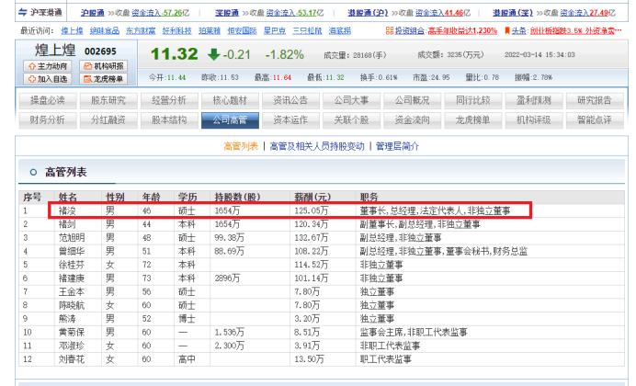This screenshot has width=636, height=386.
Task: Open 深股通 link in top bar
Action: click(x=227, y=13)
